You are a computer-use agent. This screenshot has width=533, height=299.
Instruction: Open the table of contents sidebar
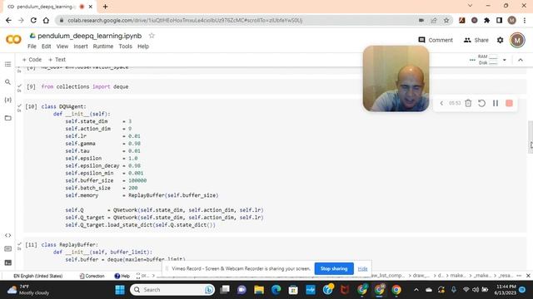tap(7, 65)
